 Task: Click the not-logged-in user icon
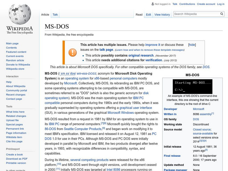click(152, 4)
